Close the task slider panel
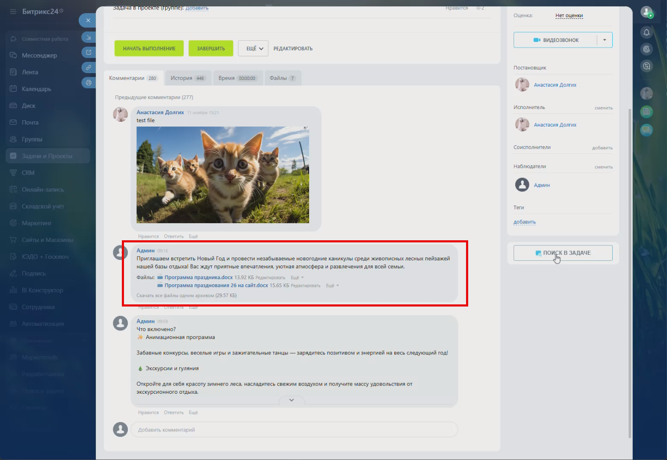Image resolution: width=667 pixels, height=460 pixels. click(x=88, y=20)
